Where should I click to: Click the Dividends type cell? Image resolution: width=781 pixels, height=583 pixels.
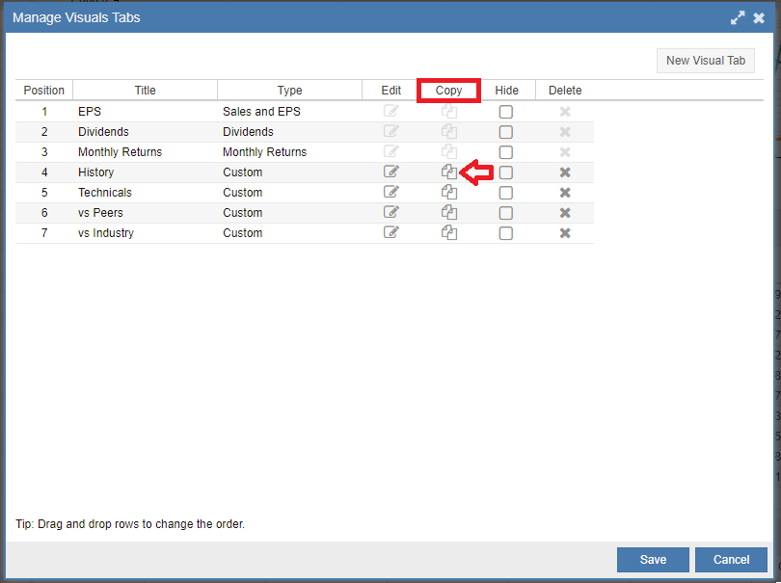[x=289, y=132]
